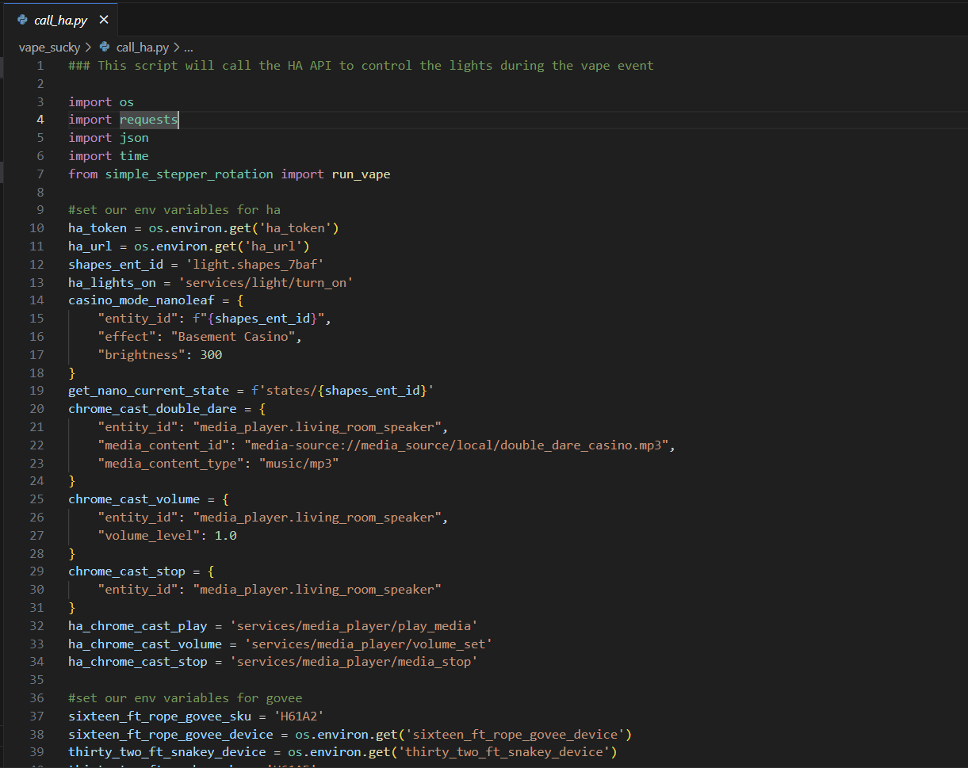Click line number 29 in the gutter

(36, 571)
